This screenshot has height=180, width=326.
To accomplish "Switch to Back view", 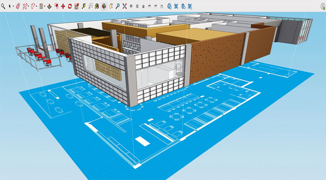I will click(x=156, y=6).
